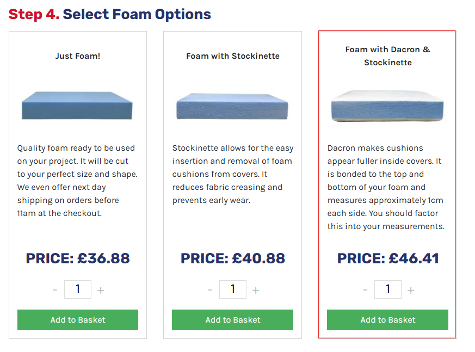Decrease quantity for Foam with Stockinette
The height and width of the screenshot is (352, 475).
click(x=210, y=290)
